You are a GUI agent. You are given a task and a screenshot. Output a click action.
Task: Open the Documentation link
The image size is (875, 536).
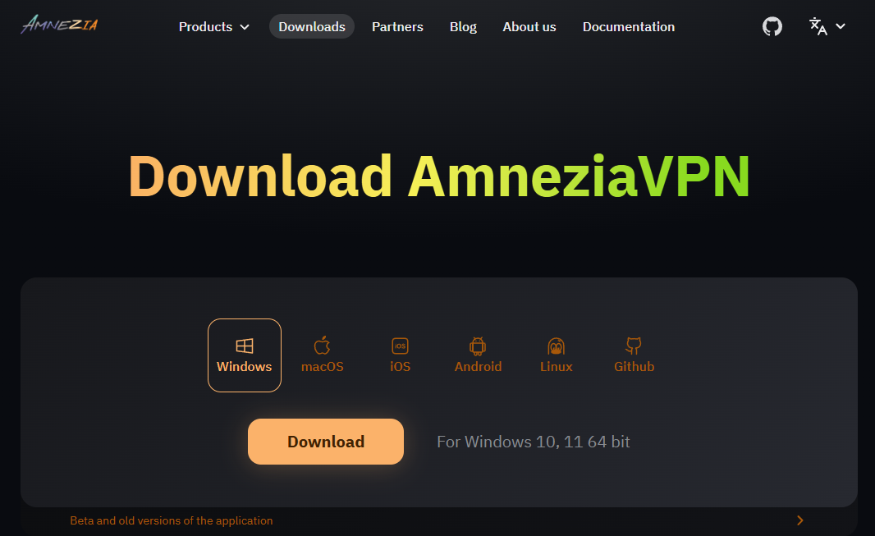click(x=629, y=27)
